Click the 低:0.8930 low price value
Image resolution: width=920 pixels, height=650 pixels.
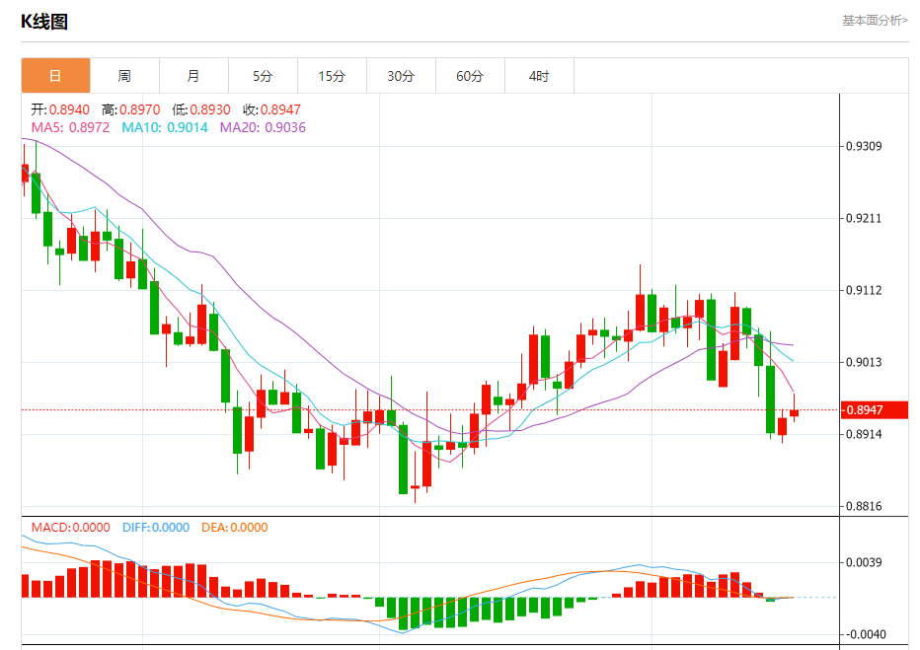pyautogui.click(x=201, y=109)
